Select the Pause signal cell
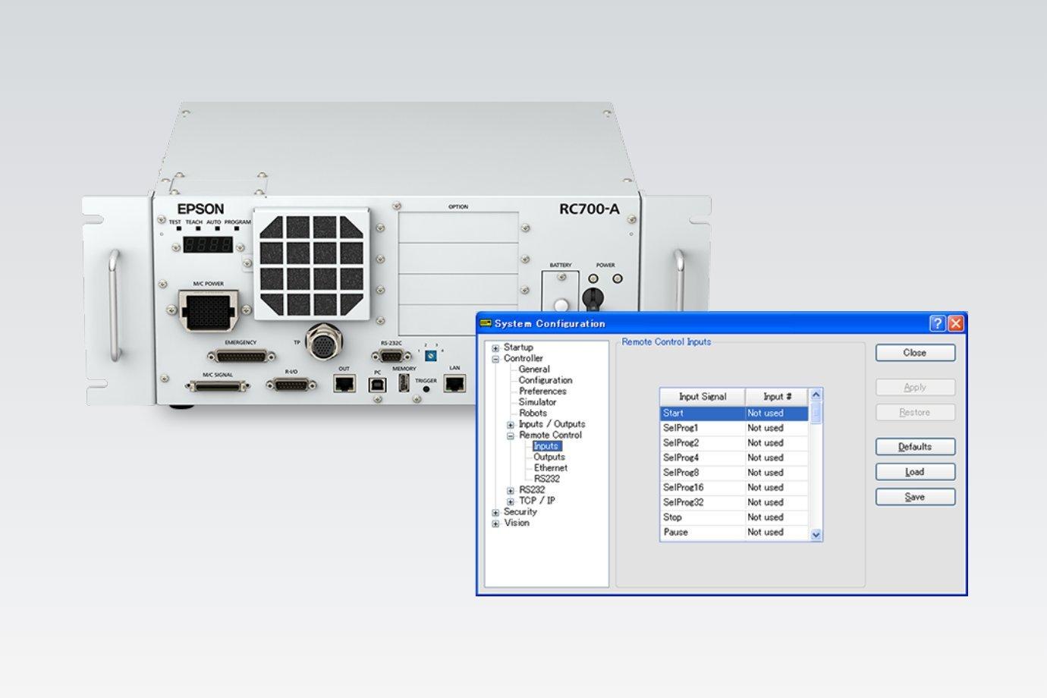 coord(703,533)
